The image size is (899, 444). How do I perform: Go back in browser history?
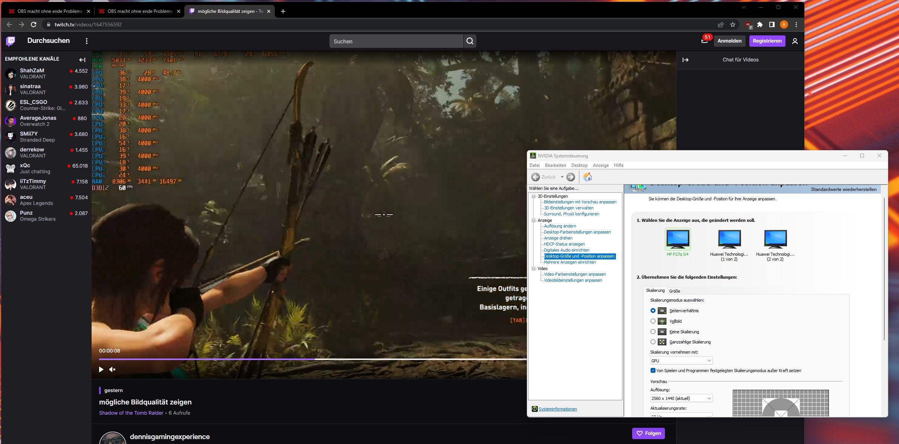coord(9,24)
